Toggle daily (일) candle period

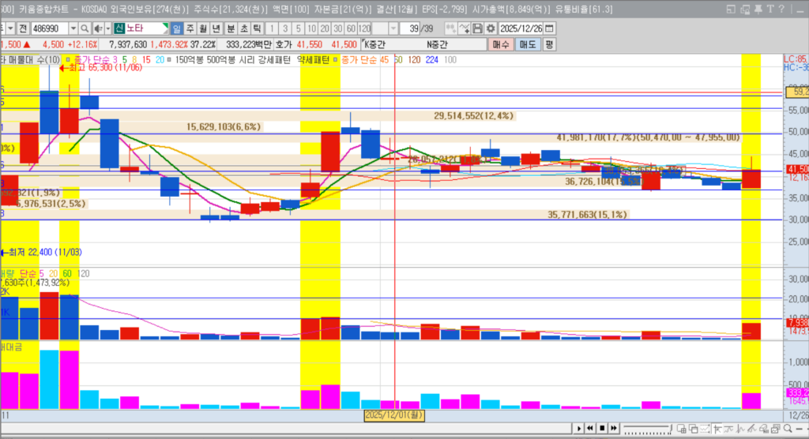(178, 28)
